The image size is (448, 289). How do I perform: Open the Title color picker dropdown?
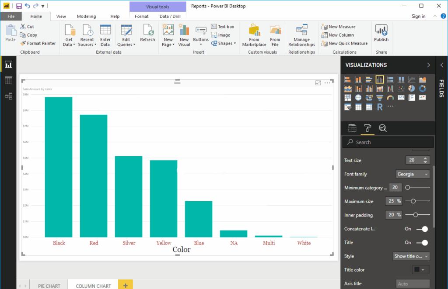pos(420,270)
